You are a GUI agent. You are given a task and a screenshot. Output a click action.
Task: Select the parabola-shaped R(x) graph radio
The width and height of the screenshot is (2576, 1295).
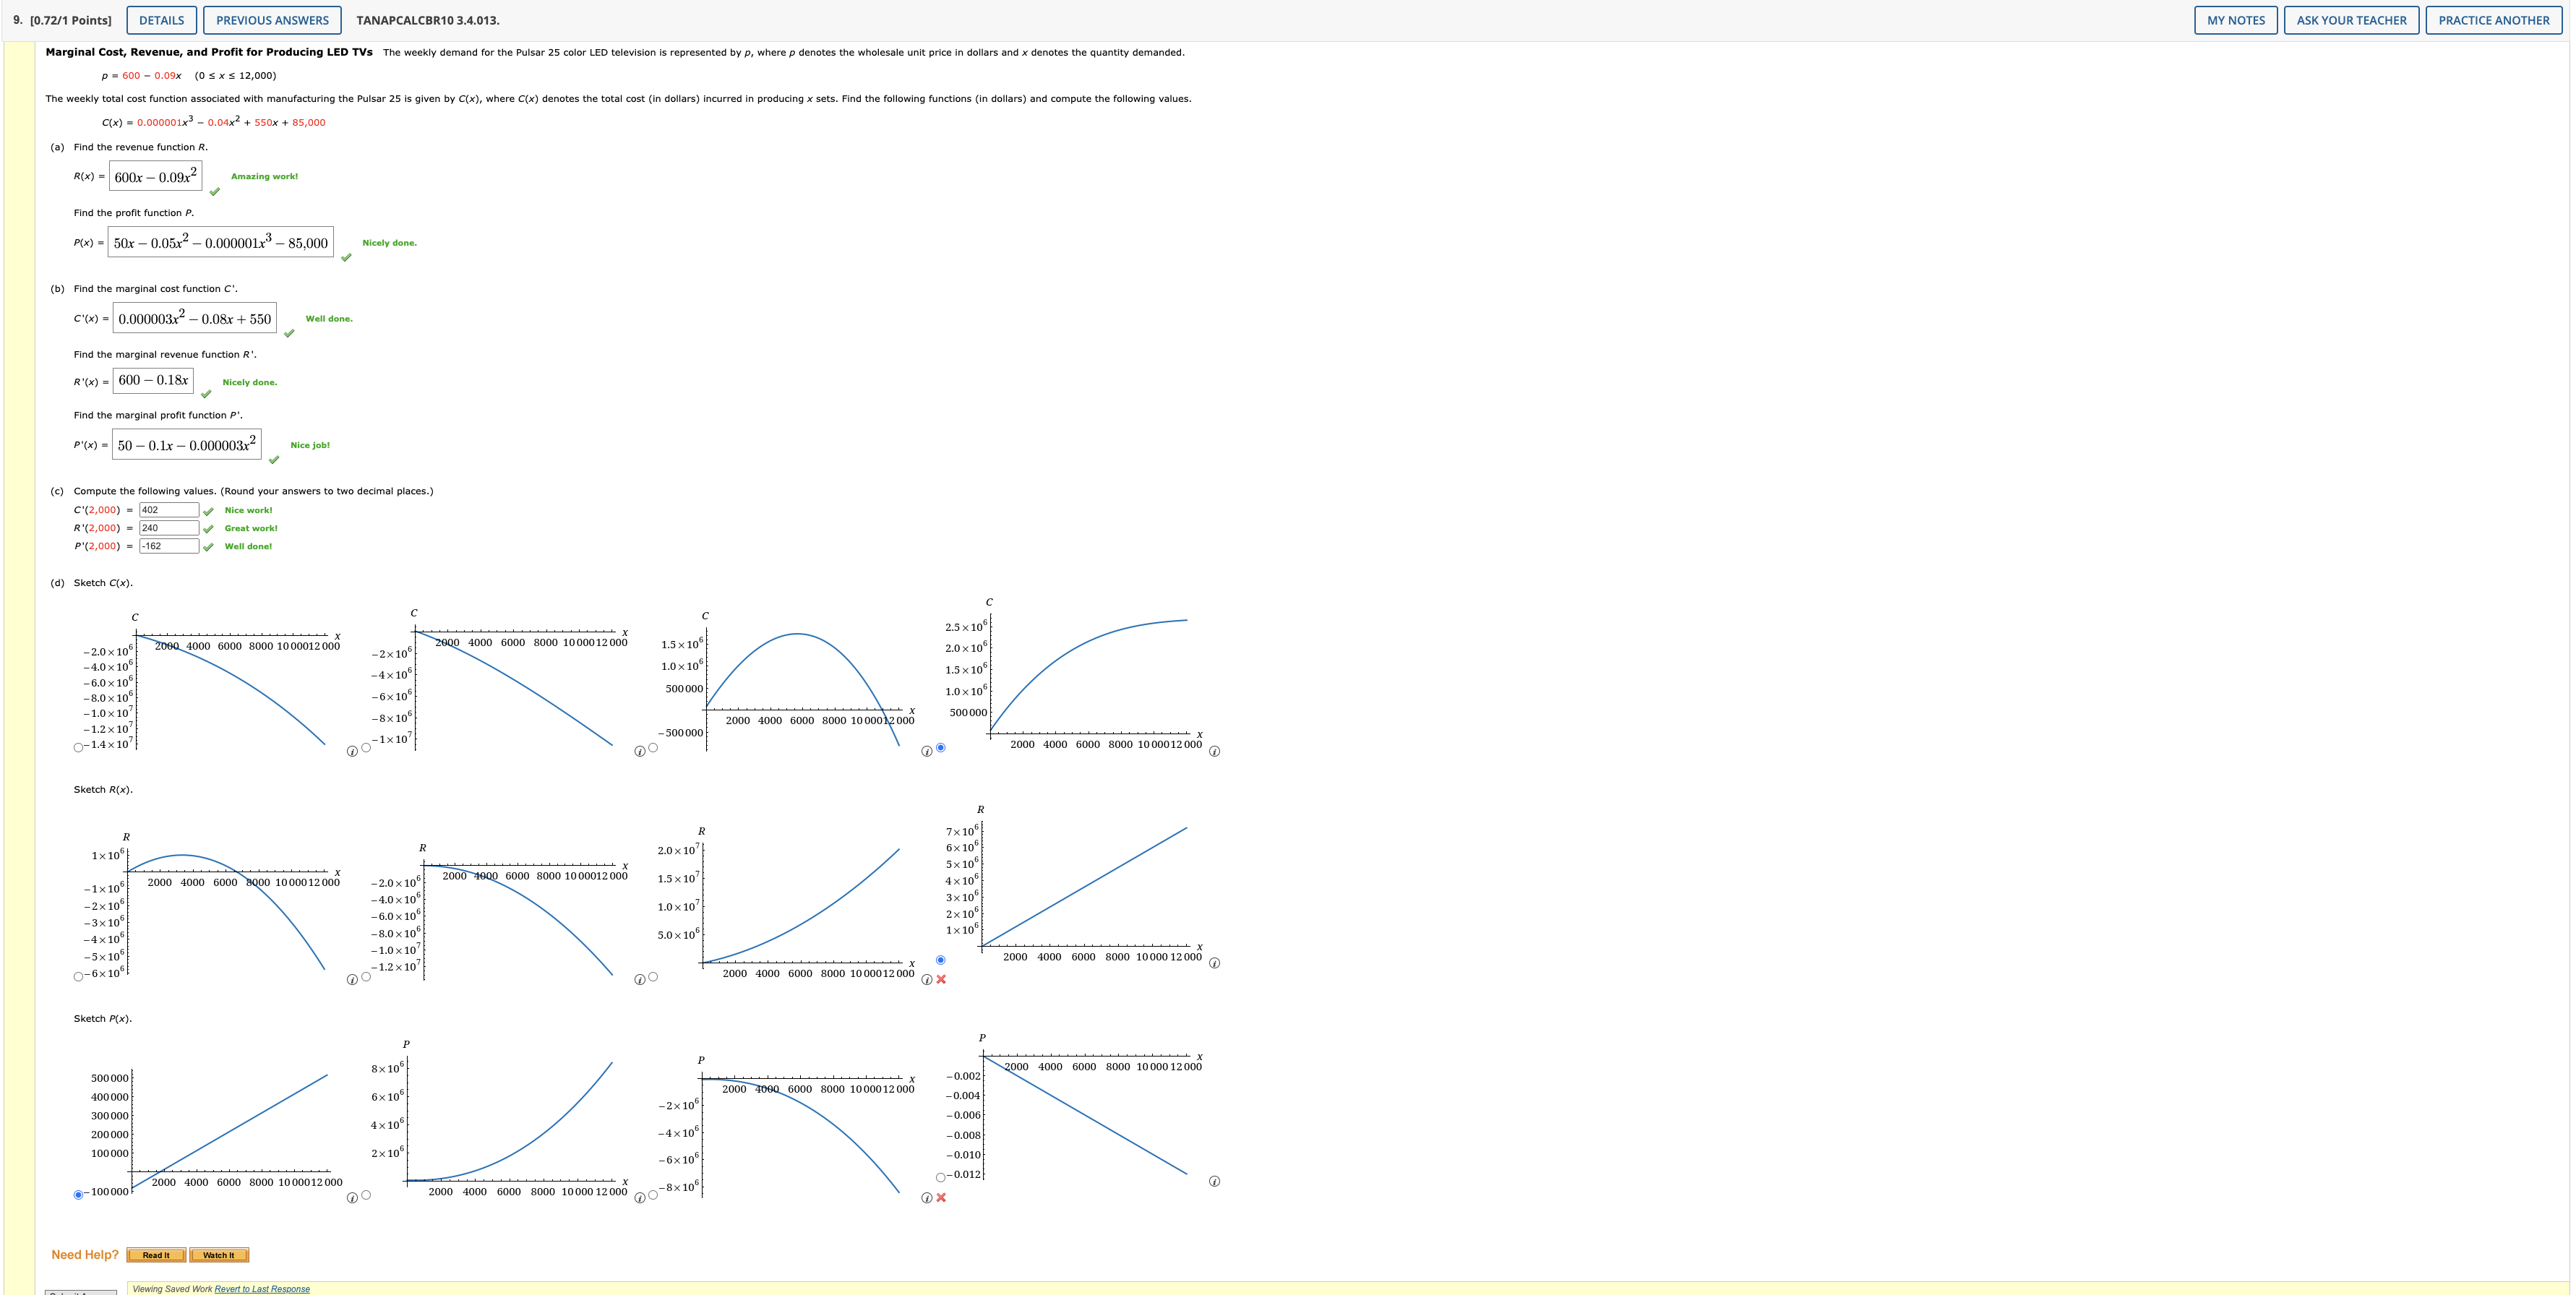coord(79,976)
